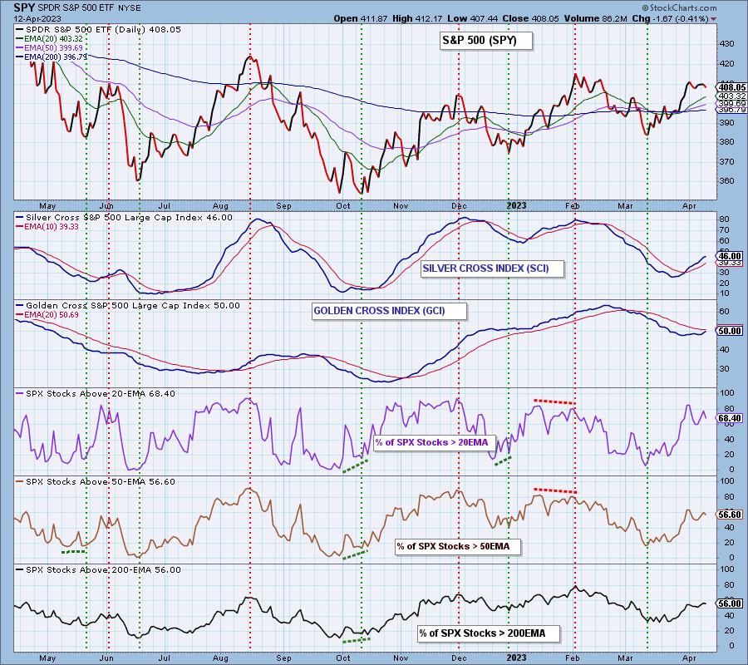The height and width of the screenshot is (665, 748).
Task: Click the EMA(50) 399.69 legend entry
Action: pyautogui.click(x=49, y=47)
